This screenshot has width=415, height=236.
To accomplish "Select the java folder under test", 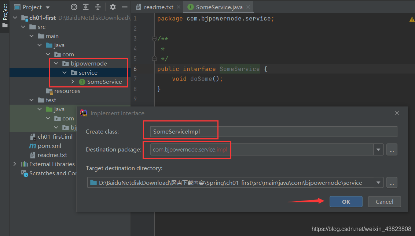I will (59, 109).
